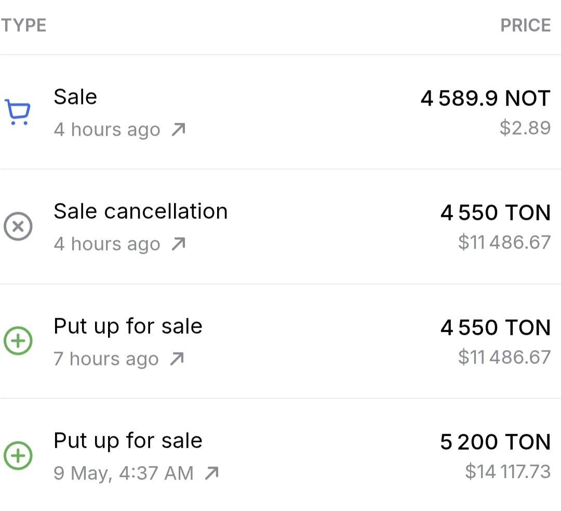Sort by the TYPE column header
This screenshot has width=561, height=511.
pos(23,25)
